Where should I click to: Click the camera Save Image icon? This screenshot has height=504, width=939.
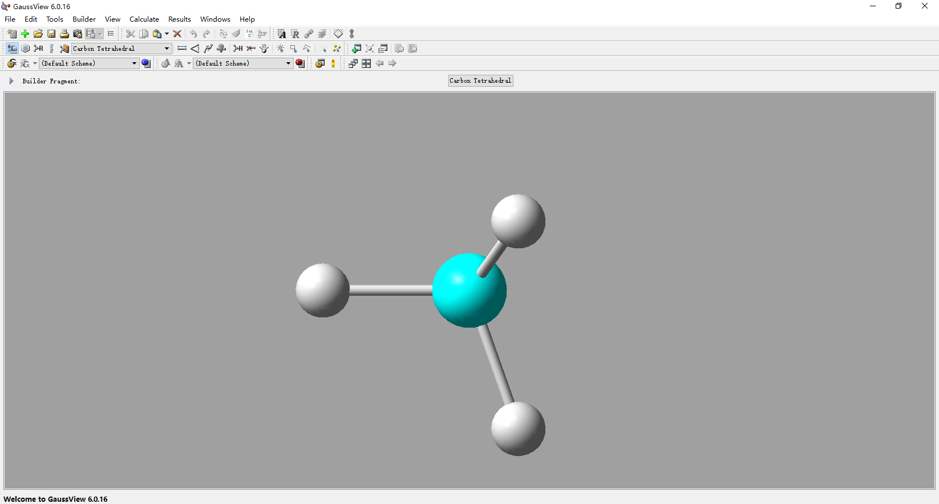point(78,34)
